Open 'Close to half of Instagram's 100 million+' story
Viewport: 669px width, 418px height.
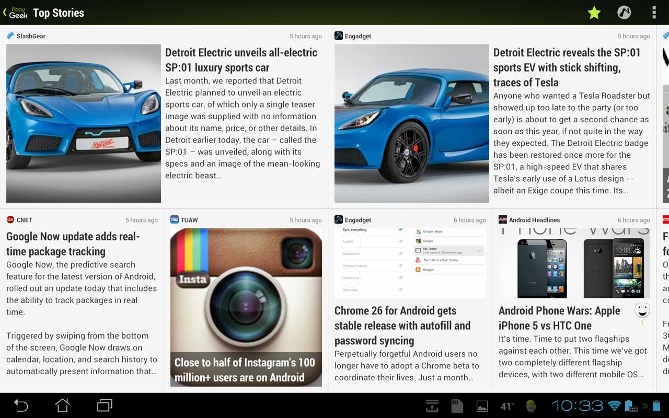[x=245, y=370]
